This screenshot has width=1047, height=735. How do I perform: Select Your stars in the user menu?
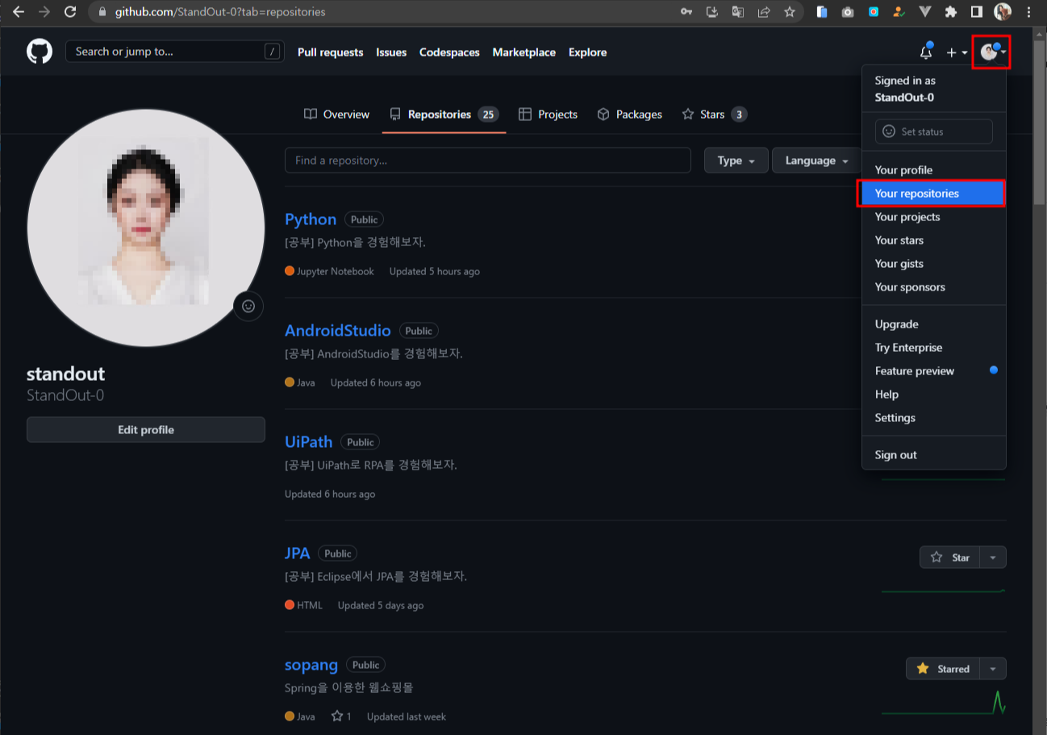pos(934,240)
